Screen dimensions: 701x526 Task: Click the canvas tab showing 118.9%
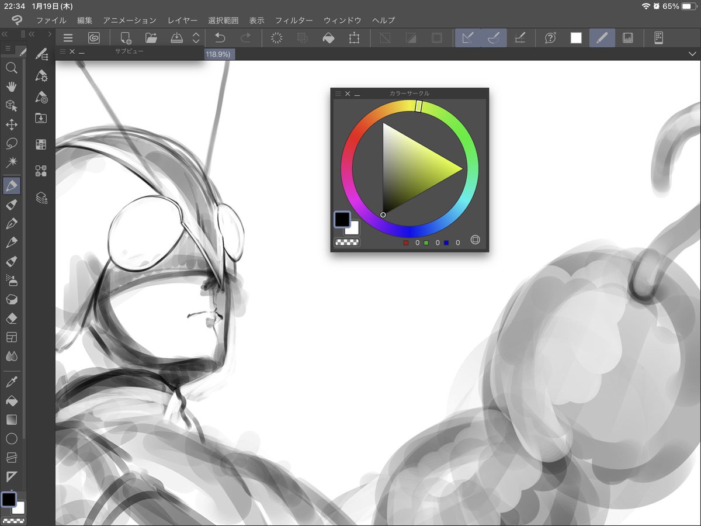(x=220, y=54)
